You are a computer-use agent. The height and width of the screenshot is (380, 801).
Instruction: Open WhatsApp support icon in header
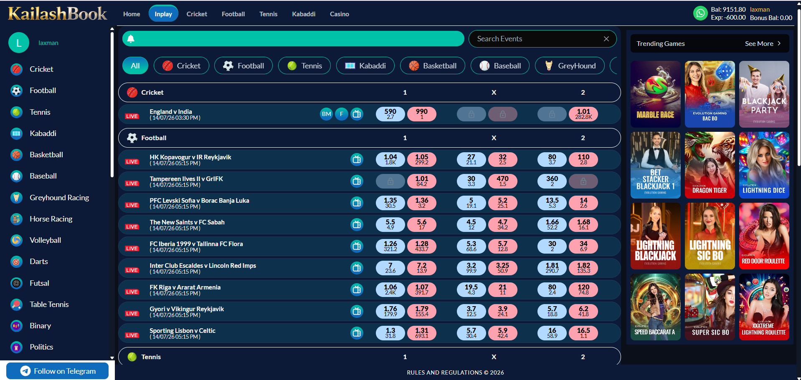tap(700, 13)
